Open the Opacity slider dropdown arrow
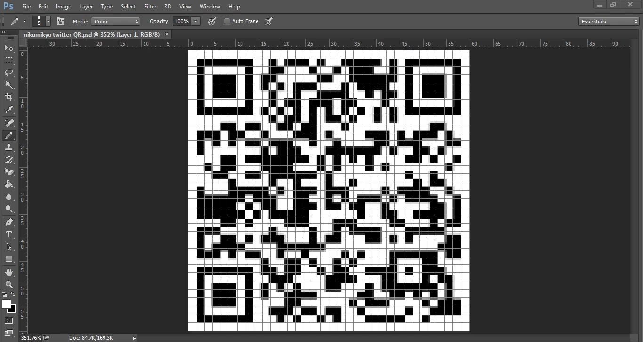The height and width of the screenshot is (342, 643). click(x=196, y=22)
